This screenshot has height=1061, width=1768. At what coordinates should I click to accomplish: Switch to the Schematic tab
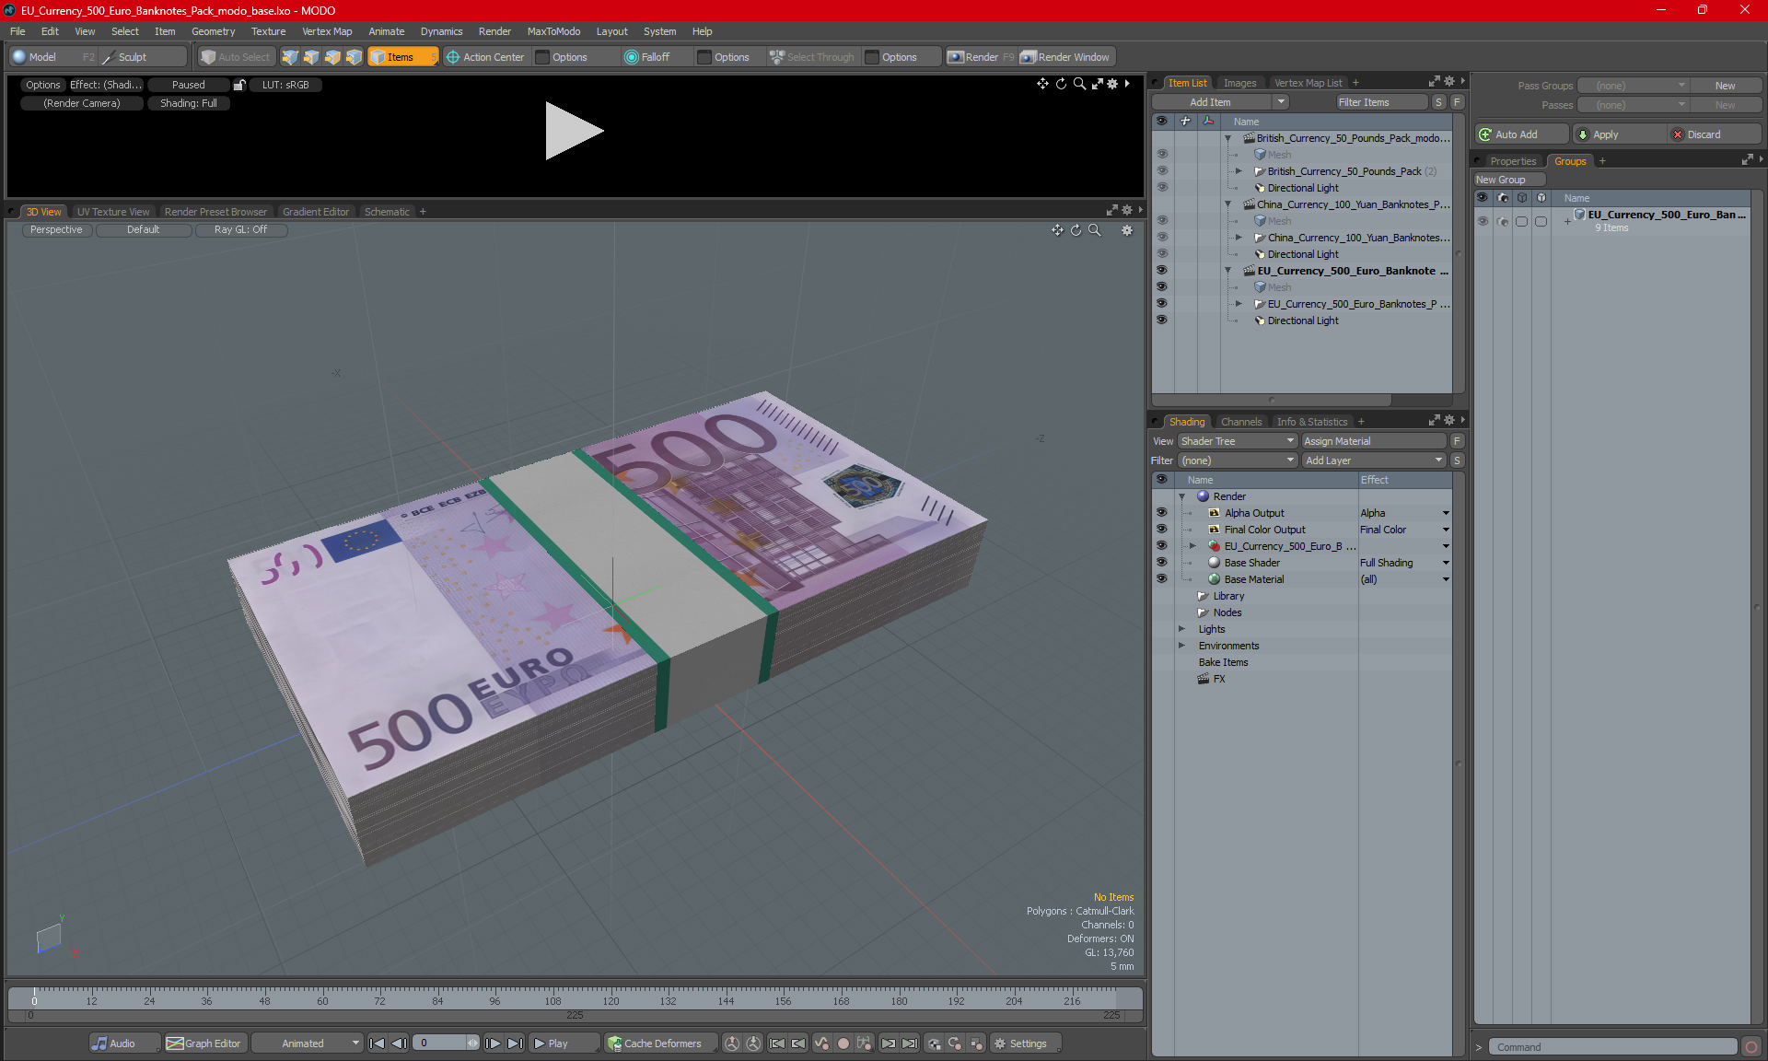(x=387, y=212)
